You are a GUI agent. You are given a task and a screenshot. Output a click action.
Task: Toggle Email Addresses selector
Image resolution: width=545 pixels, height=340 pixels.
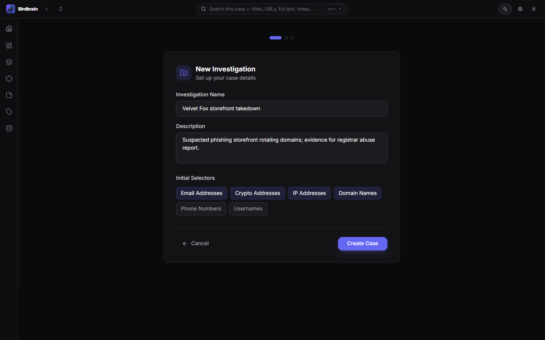point(201,193)
